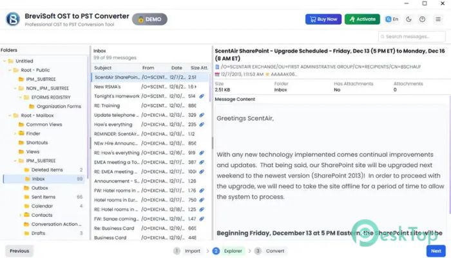The width and height of the screenshot is (451, 258).
Task: Focus the Search messages field
Action: pyautogui.click(x=412, y=37)
